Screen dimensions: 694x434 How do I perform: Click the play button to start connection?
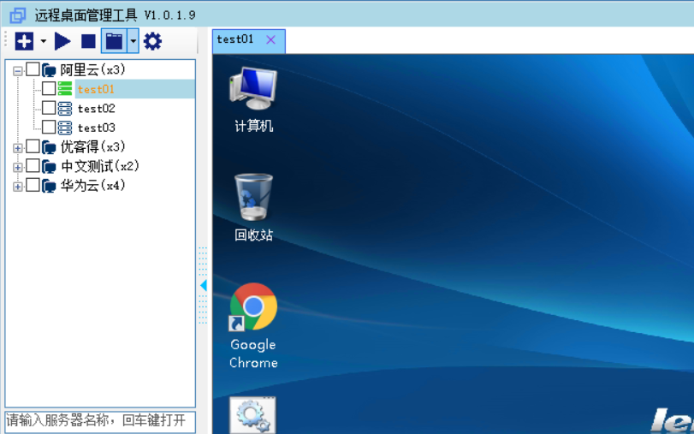coord(62,41)
